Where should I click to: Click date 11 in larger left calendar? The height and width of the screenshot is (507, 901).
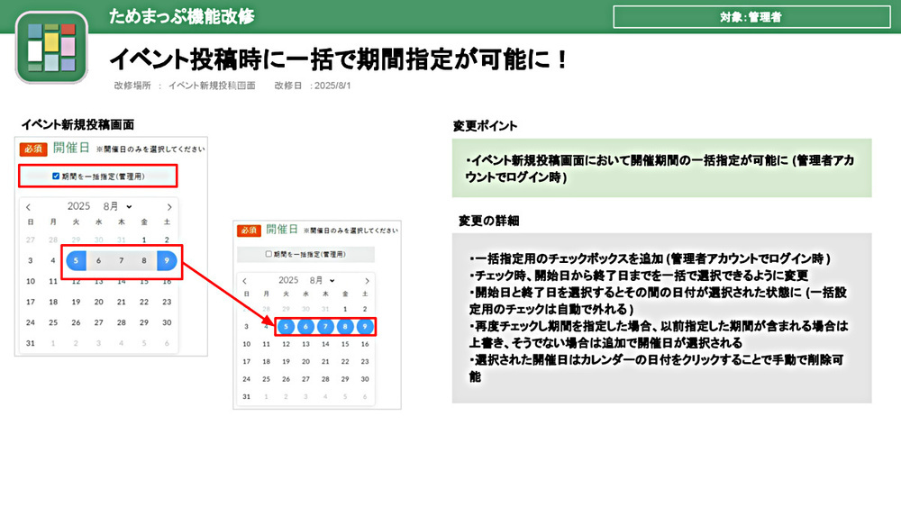53,281
